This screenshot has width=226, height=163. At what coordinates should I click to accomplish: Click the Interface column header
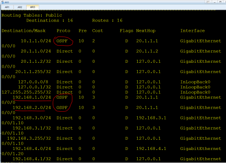coord(192,31)
